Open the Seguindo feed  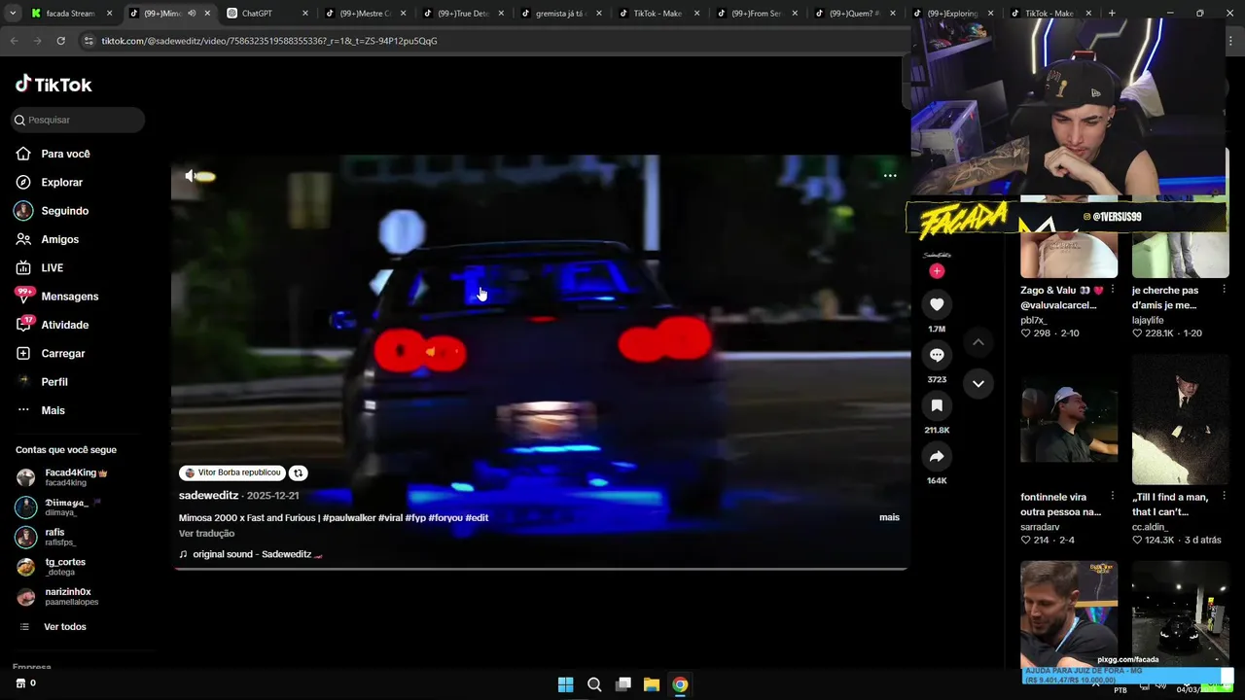(x=64, y=211)
